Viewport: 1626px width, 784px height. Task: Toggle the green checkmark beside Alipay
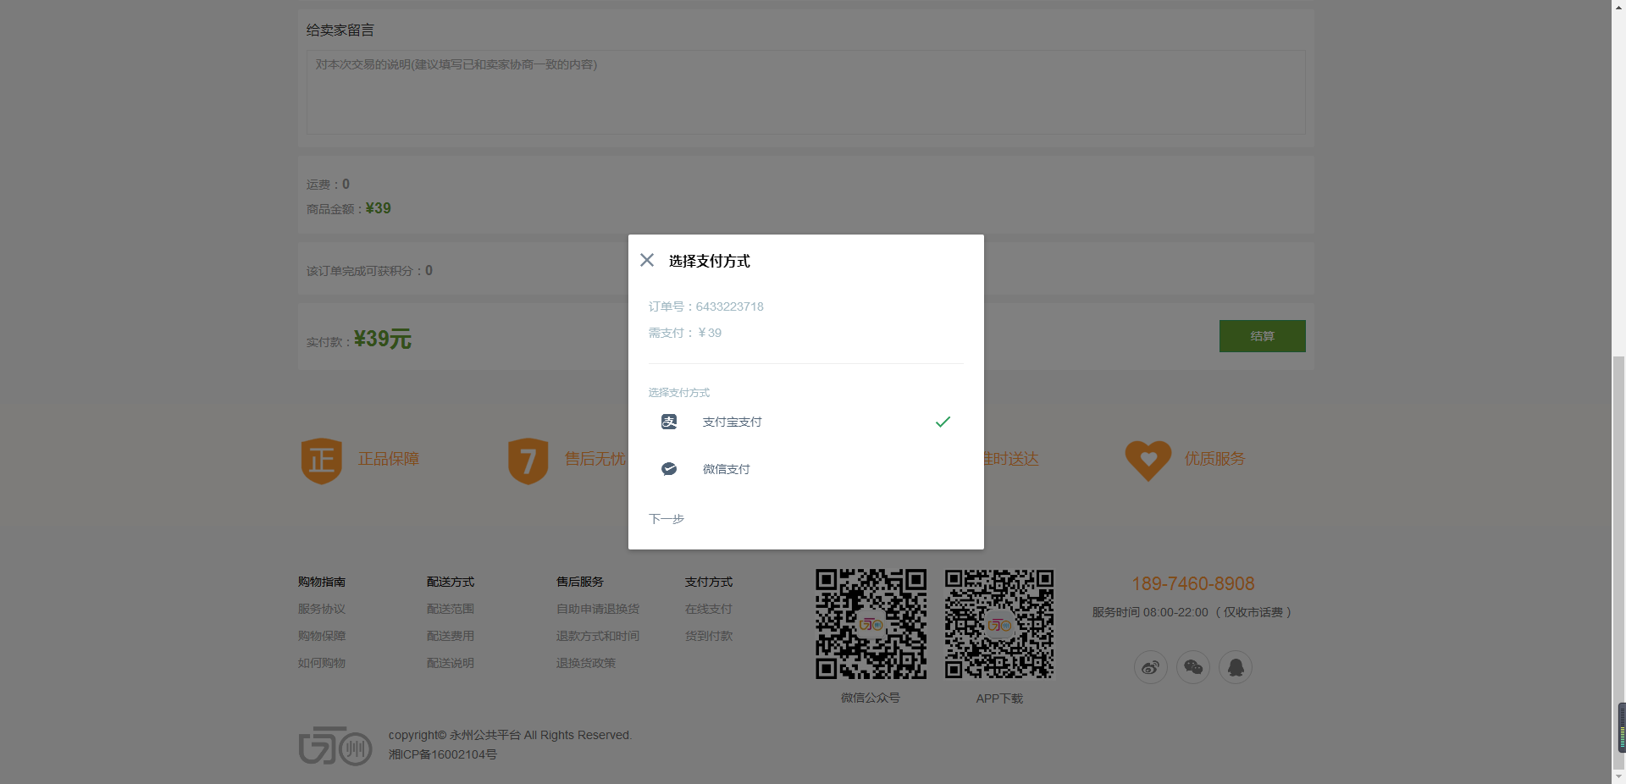[943, 422]
